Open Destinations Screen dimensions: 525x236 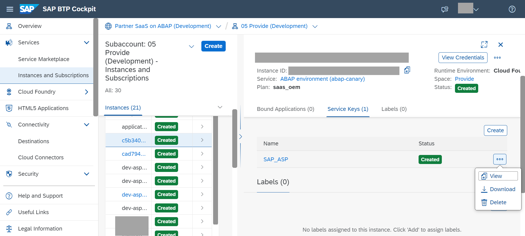34,141
